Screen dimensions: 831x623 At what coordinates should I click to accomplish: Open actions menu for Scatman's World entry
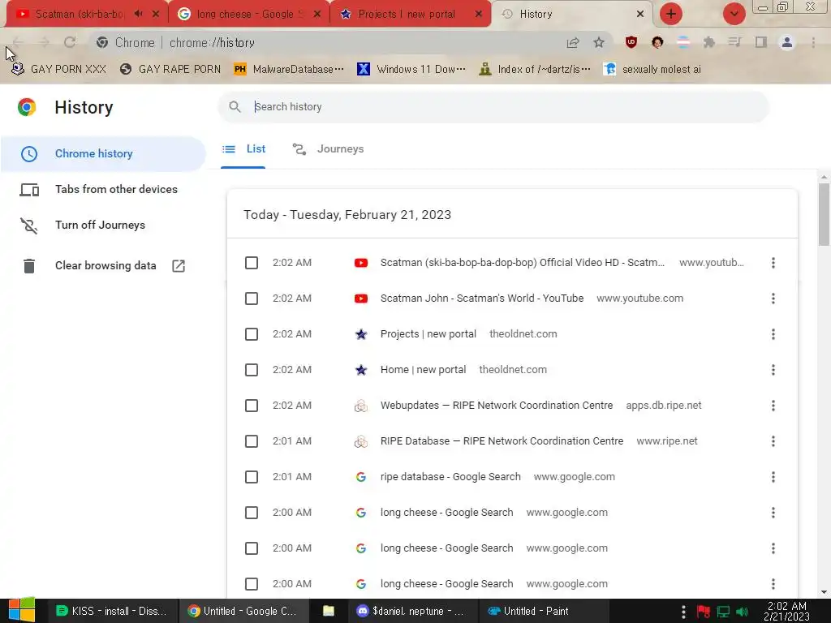point(773,299)
